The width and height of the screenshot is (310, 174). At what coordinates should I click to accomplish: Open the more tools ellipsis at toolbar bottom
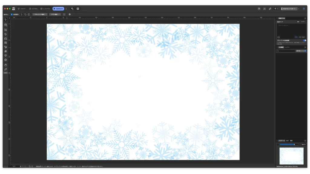click(x=5, y=72)
